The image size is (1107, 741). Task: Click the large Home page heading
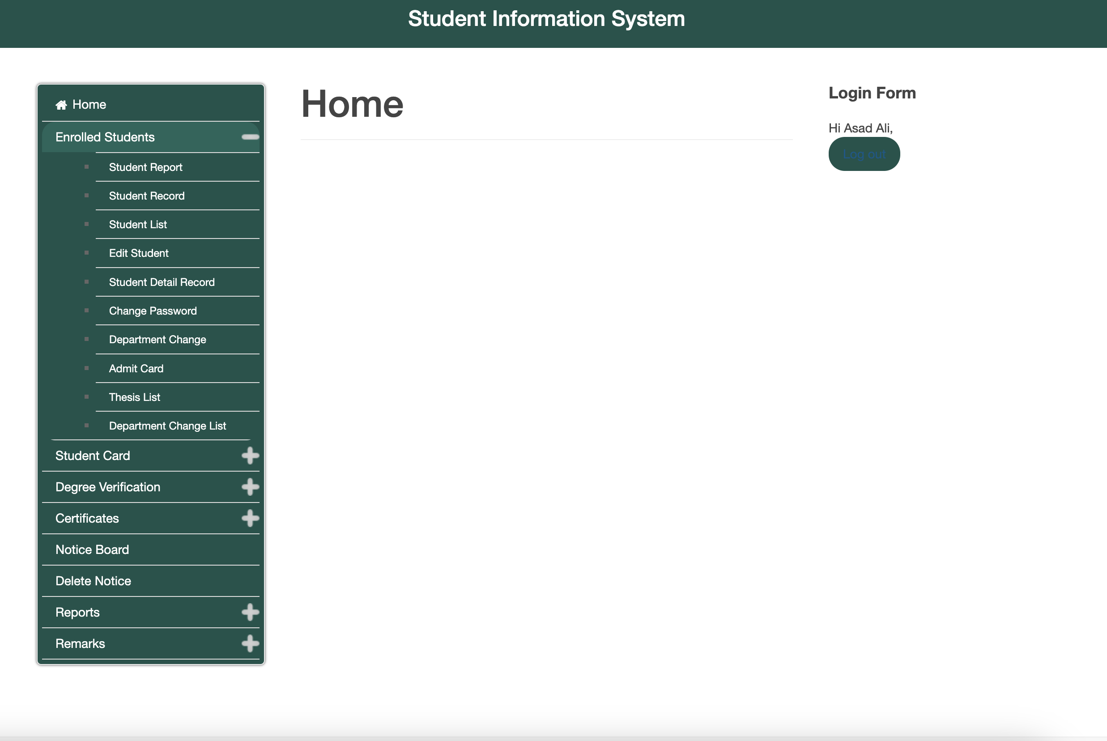pyautogui.click(x=352, y=104)
